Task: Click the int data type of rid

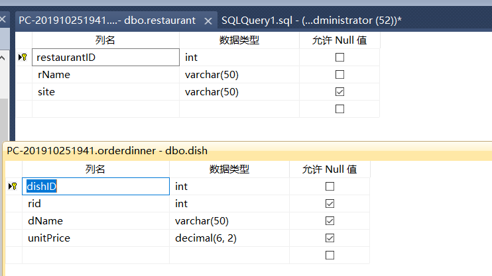Action: click(x=229, y=204)
